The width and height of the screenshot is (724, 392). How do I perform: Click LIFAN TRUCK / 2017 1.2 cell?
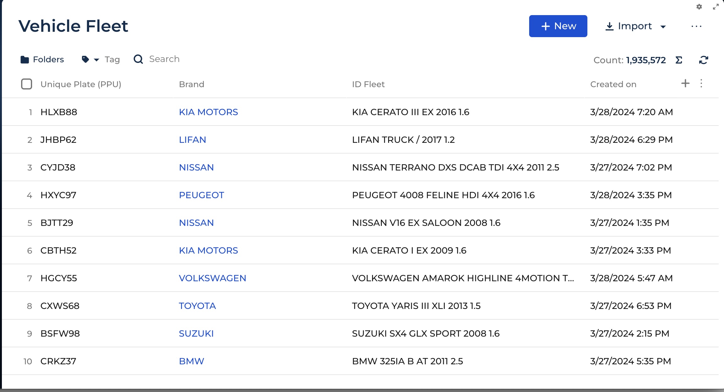[x=404, y=140]
